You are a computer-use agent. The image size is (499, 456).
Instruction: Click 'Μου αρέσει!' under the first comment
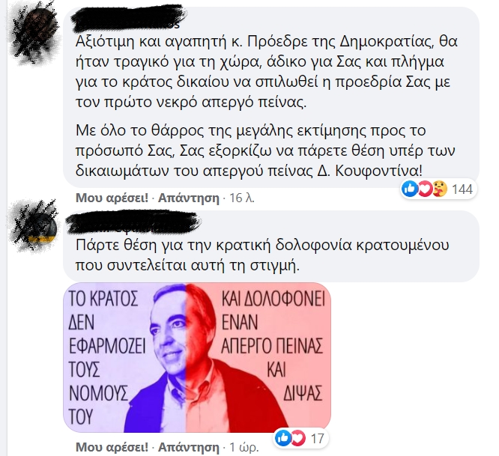(x=112, y=198)
